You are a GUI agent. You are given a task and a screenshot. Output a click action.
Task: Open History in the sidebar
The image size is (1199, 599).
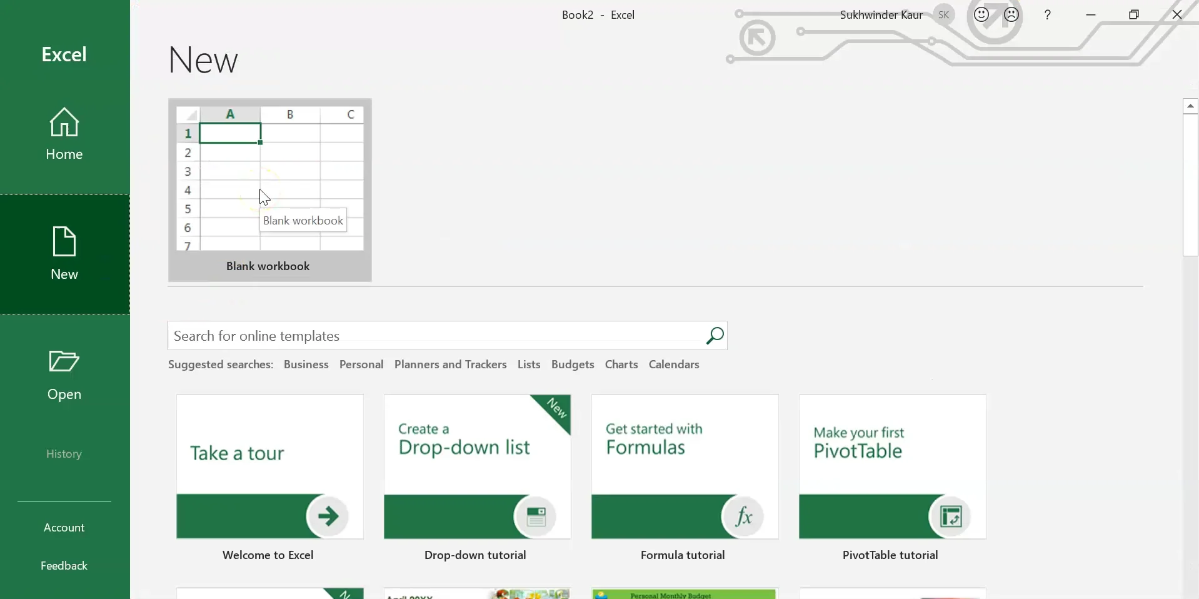tap(64, 454)
